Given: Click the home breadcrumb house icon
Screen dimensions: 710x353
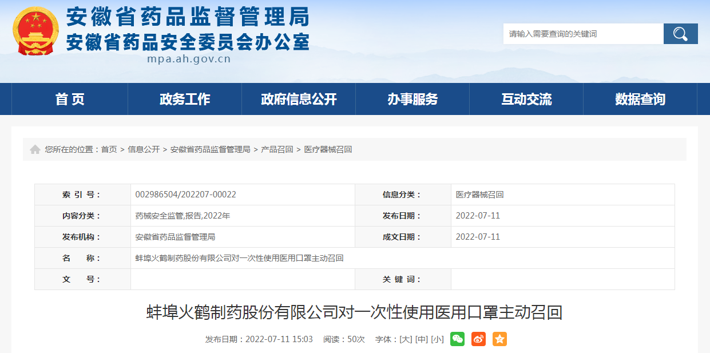Looking at the screenshot, I should [35, 149].
